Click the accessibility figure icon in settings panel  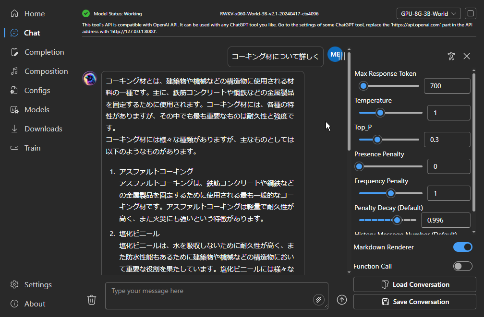pyautogui.click(x=450, y=56)
